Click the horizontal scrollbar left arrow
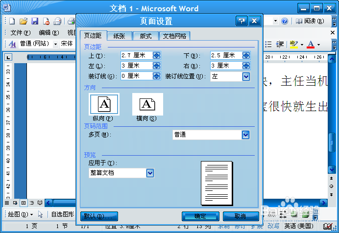 click(x=48, y=203)
